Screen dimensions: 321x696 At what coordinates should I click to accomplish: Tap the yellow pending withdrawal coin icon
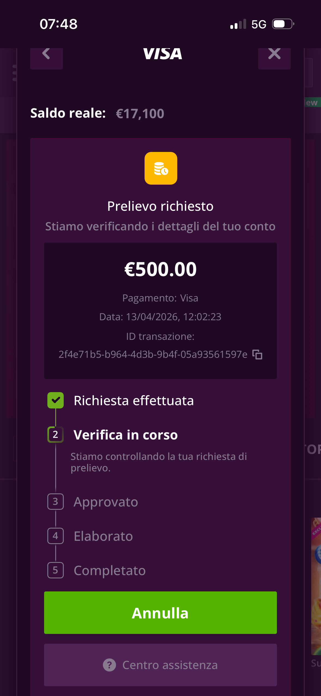click(x=161, y=168)
